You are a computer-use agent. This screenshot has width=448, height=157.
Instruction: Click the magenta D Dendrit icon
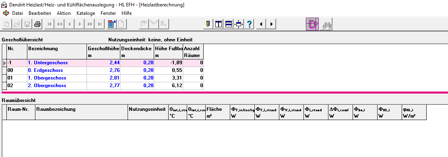(312, 24)
